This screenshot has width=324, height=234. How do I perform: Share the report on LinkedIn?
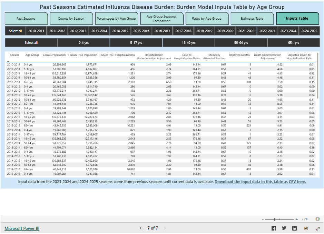tap(294, 228)
